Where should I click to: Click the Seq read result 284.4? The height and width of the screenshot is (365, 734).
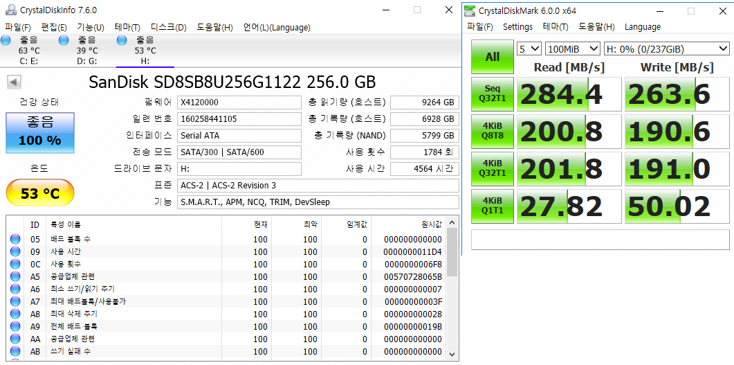click(x=569, y=94)
